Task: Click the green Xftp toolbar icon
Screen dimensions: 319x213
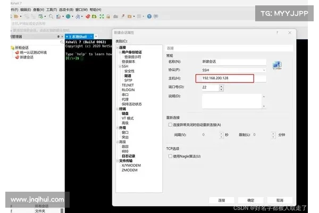Action: (94, 17)
